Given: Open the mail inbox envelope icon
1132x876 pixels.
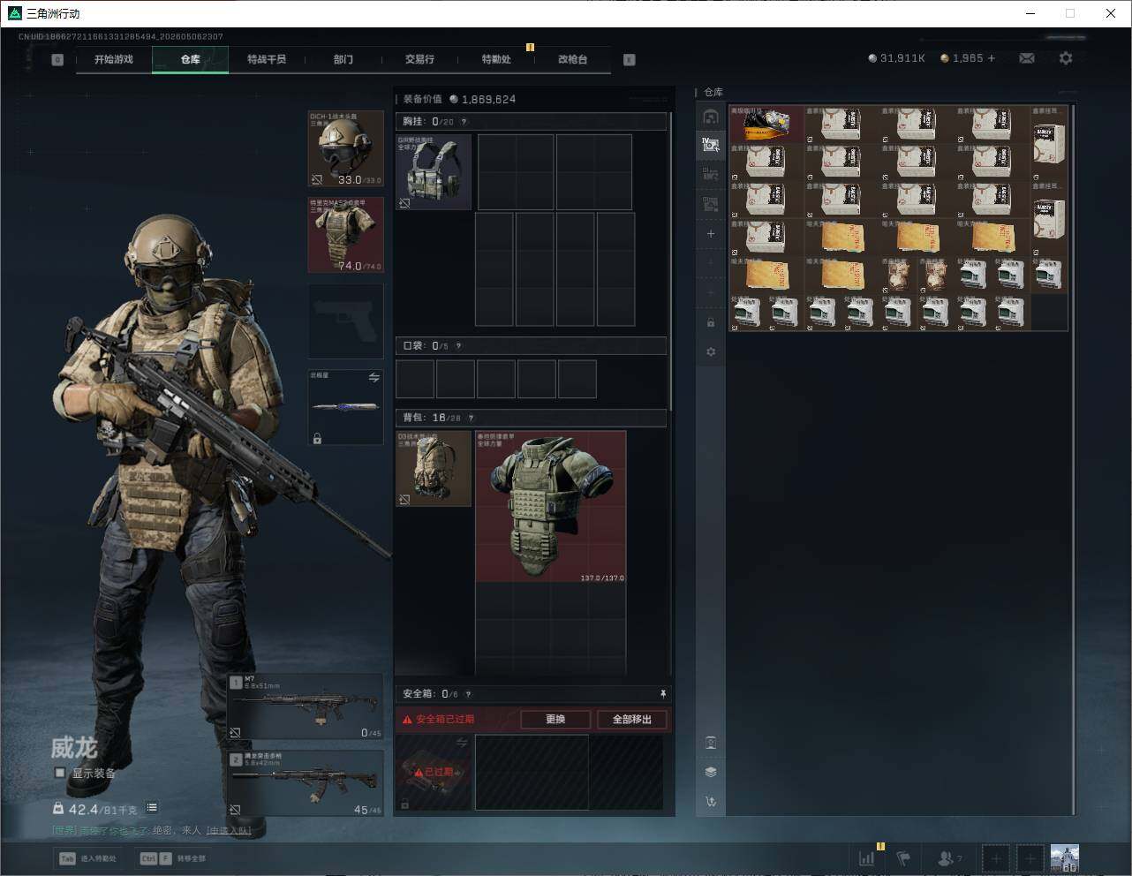Looking at the screenshot, I should click(1027, 58).
